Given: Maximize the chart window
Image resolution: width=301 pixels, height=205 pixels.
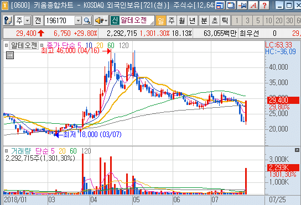Looking at the screenshot, I should click(x=289, y=6).
